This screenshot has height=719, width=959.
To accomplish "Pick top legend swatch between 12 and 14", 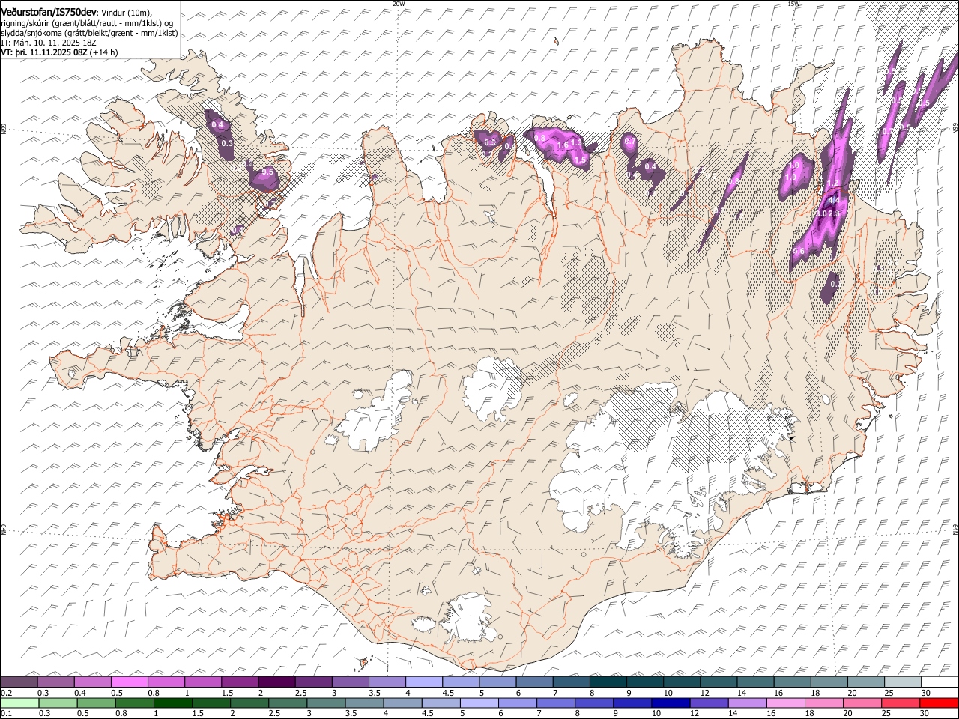I will tap(718, 682).
